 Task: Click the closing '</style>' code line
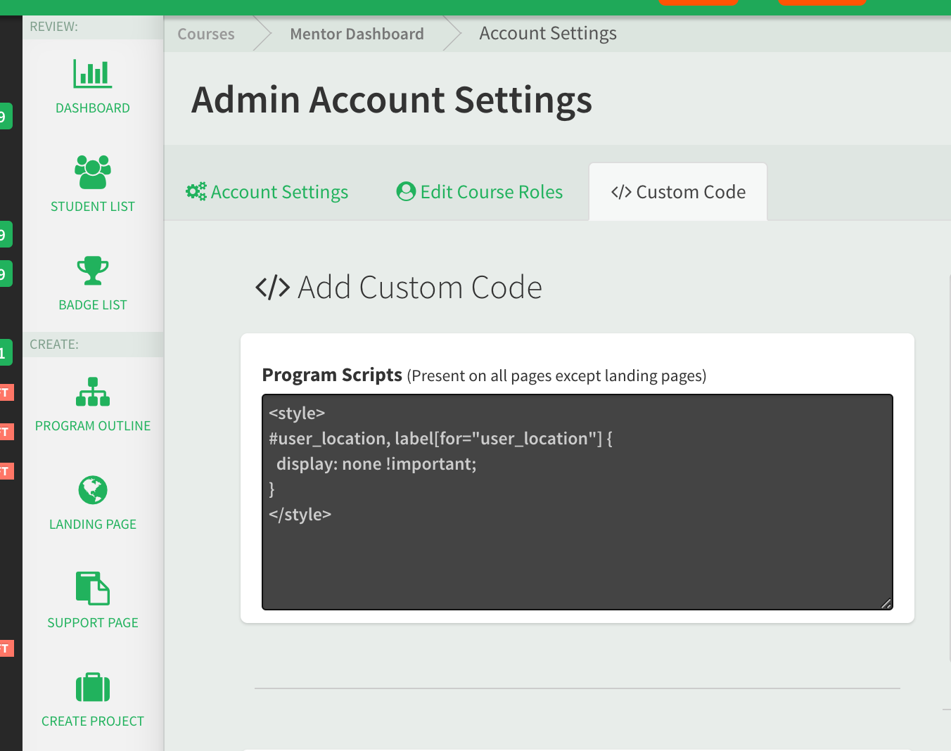tap(300, 515)
